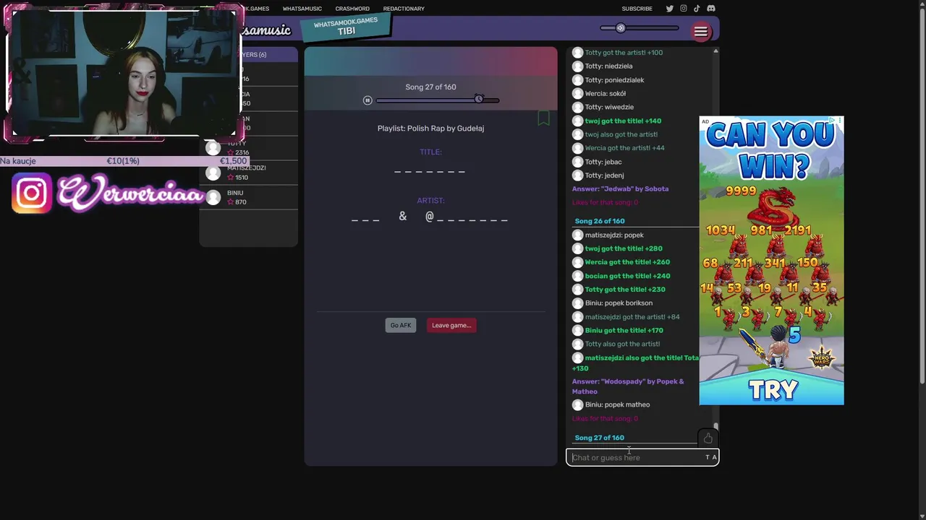Click Matiszejdzi's avatar in players list
The width and height of the screenshot is (926, 520).
(213, 173)
